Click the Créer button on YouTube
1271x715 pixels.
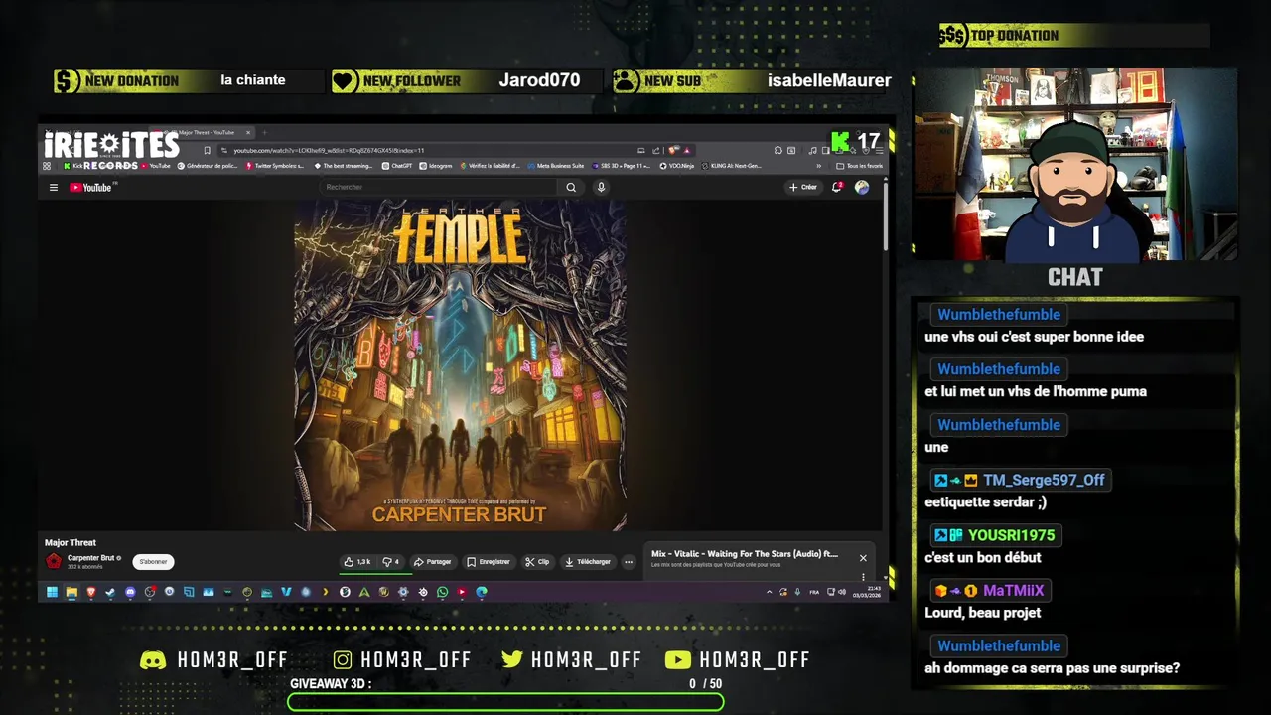802,187
